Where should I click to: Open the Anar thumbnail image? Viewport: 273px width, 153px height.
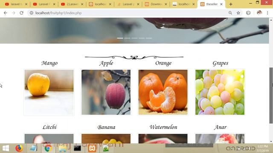click(x=220, y=138)
